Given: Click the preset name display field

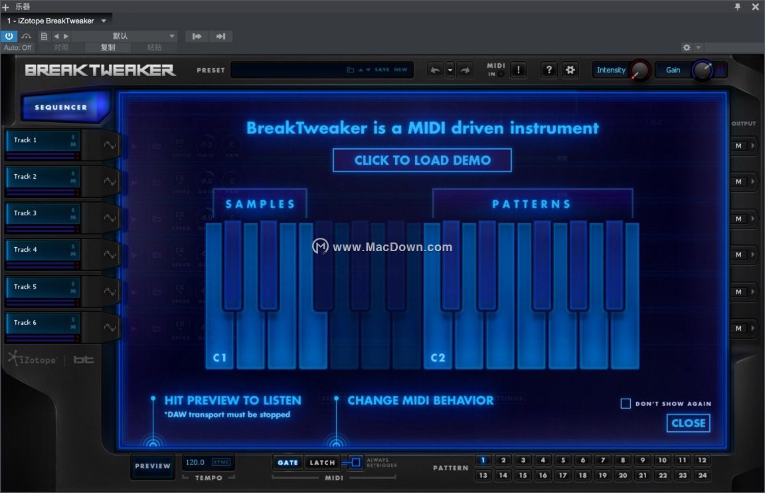Looking at the screenshot, I should 322,70.
